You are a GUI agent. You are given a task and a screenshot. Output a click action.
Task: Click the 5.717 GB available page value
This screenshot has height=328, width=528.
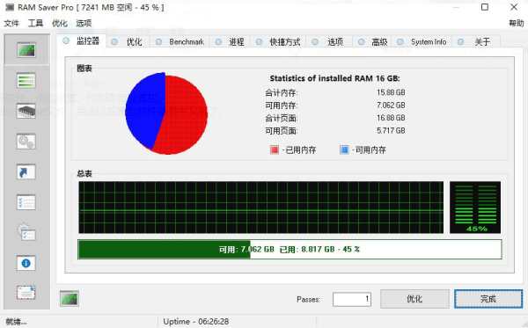click(391, 130)
